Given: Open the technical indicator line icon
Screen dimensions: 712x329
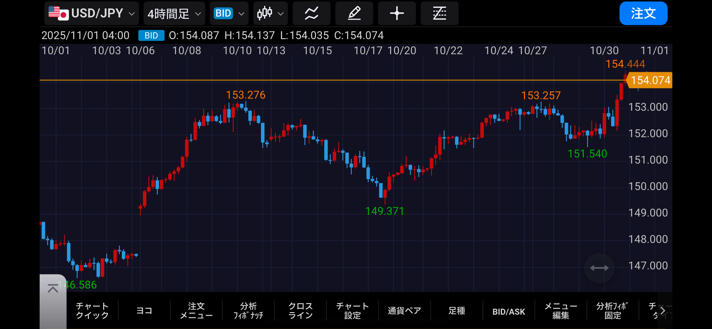Looking at the screenshot, I should (x=311, y=13).
